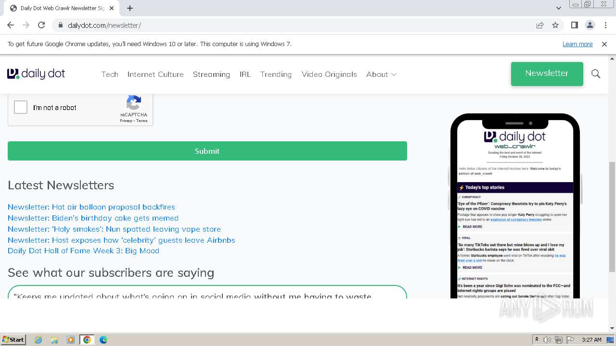Open the Learn more link about Chrome updates
616x346 pixels.
click(577, 44)
